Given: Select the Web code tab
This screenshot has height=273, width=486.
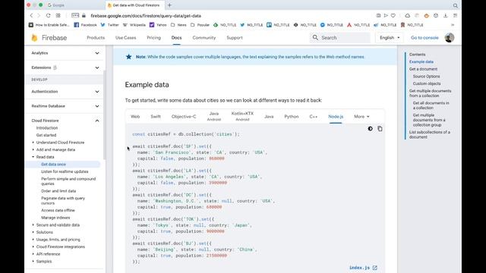Looking at the screenshot, I should 135,117.
